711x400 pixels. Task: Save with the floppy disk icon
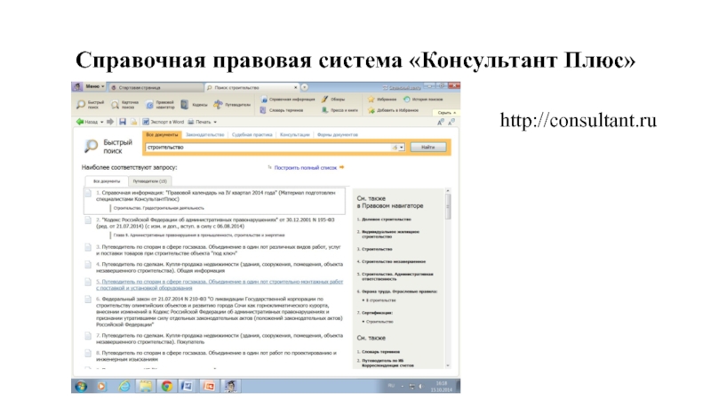pyautogui.click(x=123, y=122)
